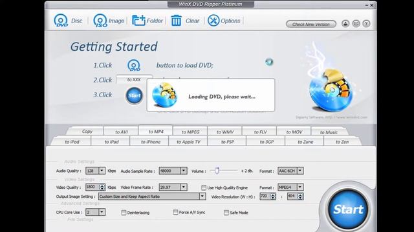Enable the Safe Mode checkbox
Viewport: 414px width, 232px height.
tap(226, 213)
